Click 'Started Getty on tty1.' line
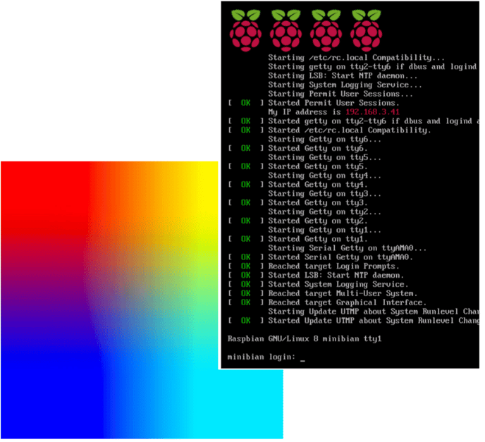 tap(318, 239)
